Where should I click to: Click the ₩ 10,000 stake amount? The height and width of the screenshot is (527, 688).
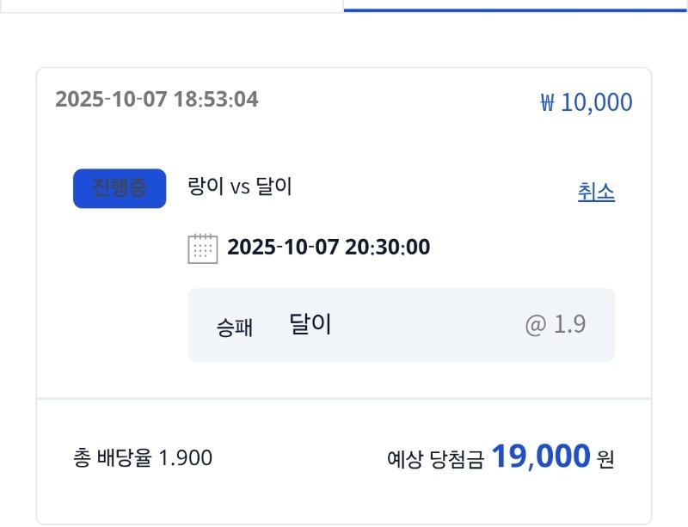(x=587, y=103)
